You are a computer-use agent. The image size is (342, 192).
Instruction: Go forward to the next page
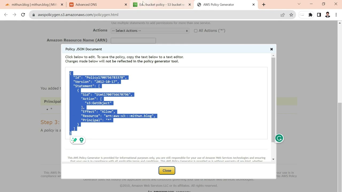(14, 15)
